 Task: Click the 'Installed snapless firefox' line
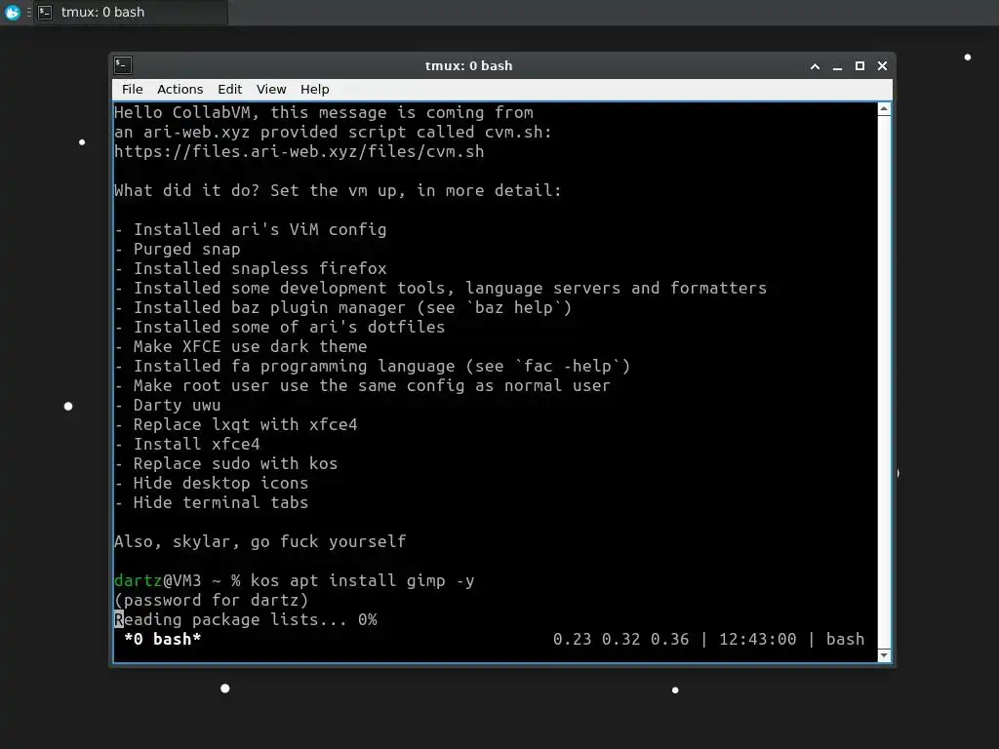click(x=251, y=269)
